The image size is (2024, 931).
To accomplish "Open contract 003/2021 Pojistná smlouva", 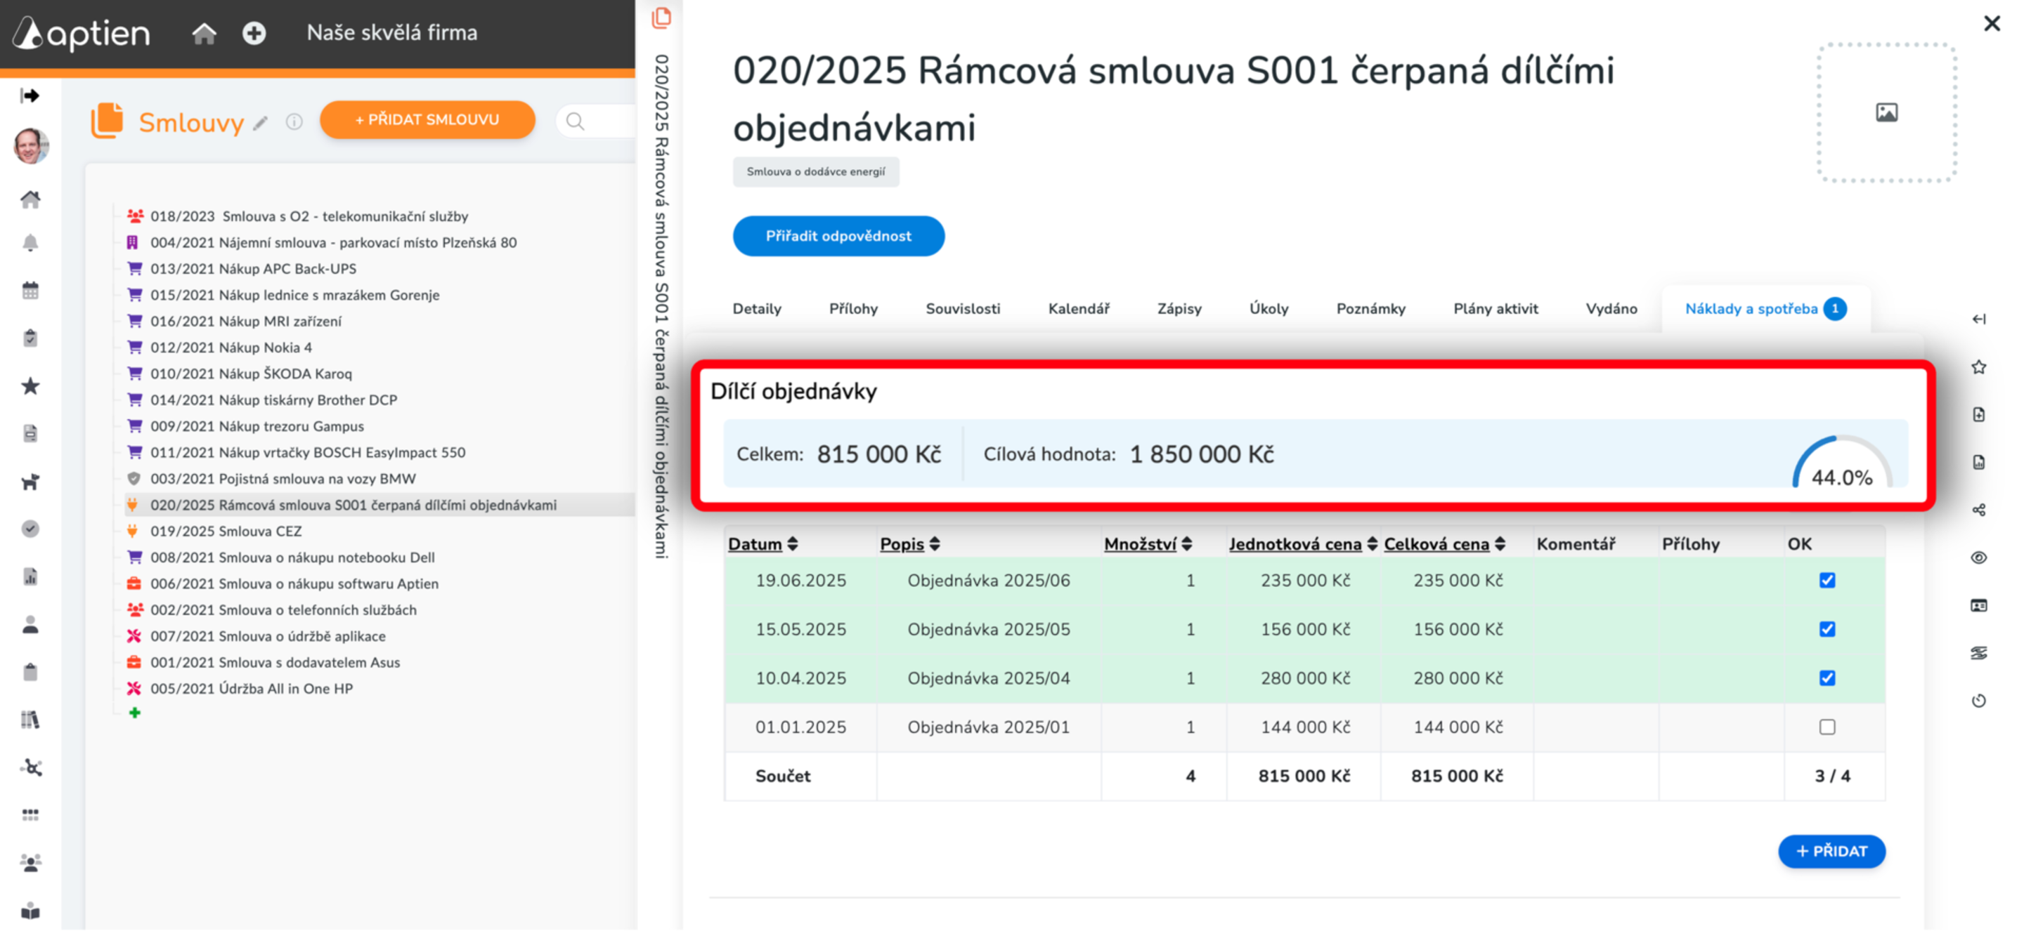I will [283, 478].
